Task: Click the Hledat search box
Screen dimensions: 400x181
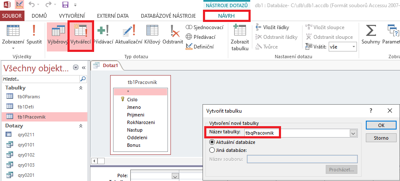Action: pyautogui.click(x=41, y=79)
